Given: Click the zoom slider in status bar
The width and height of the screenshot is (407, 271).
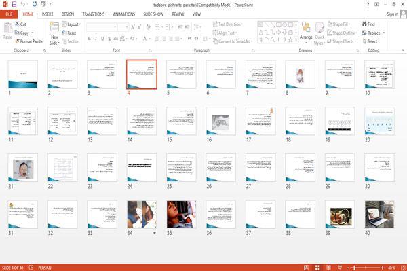Looking at the screenshot, I should point(366,268).
